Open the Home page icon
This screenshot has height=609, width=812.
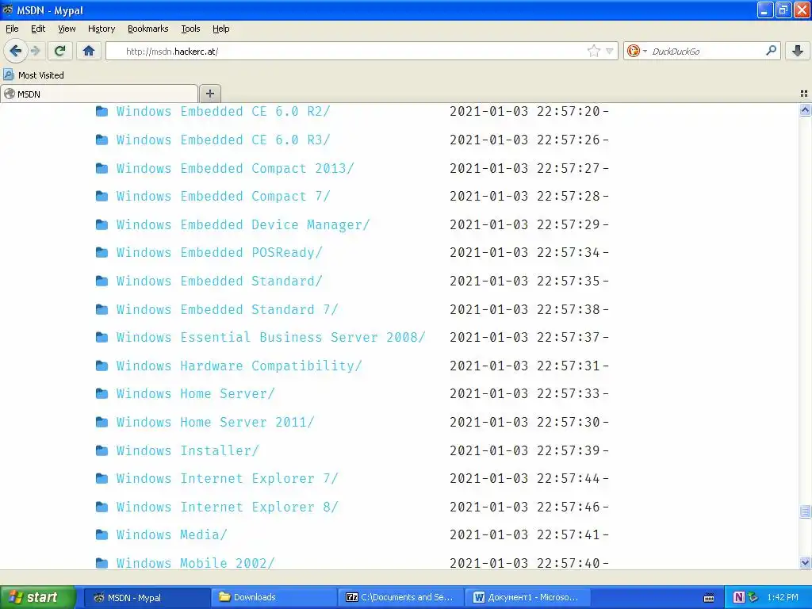[x=89, y=51]
